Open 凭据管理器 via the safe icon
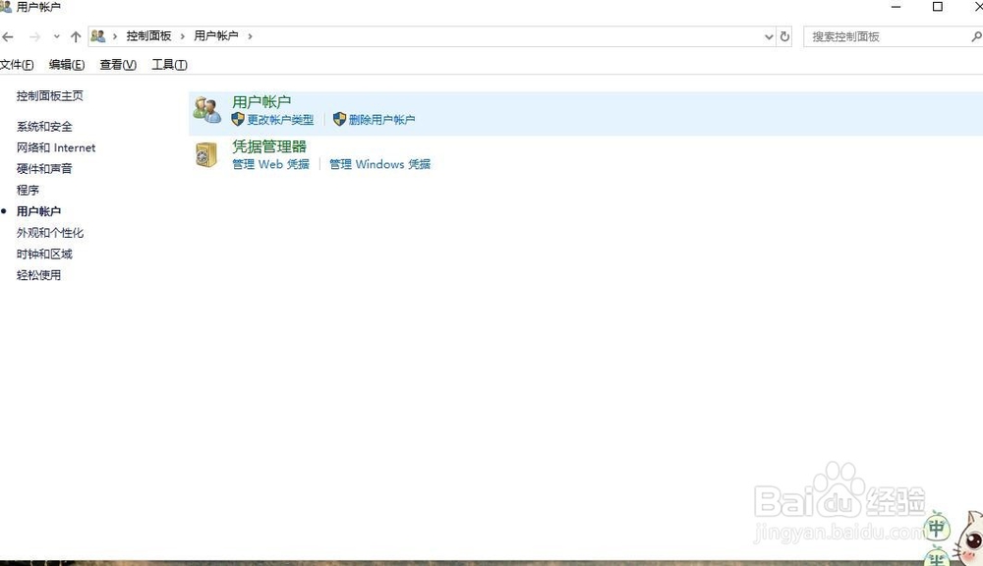The height and width of the screenshot is (566, 983). [x=206, y=155]
